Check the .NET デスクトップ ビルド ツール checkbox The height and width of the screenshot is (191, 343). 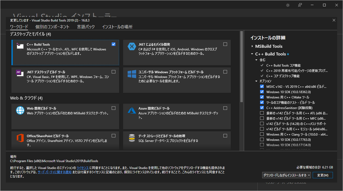[x=114, y=72]
